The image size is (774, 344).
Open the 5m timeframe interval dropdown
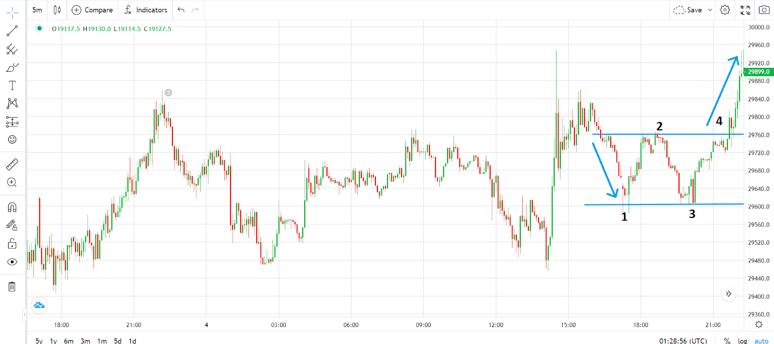coord(37,10)
